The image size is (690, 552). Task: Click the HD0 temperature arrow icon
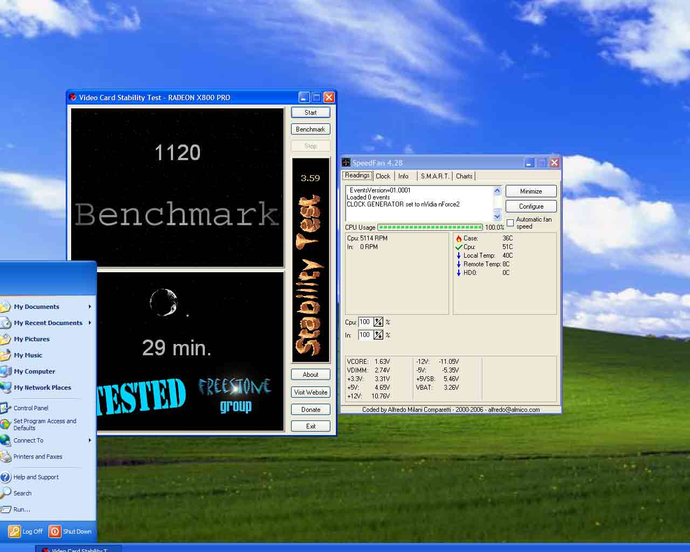[x=459, y=273]
